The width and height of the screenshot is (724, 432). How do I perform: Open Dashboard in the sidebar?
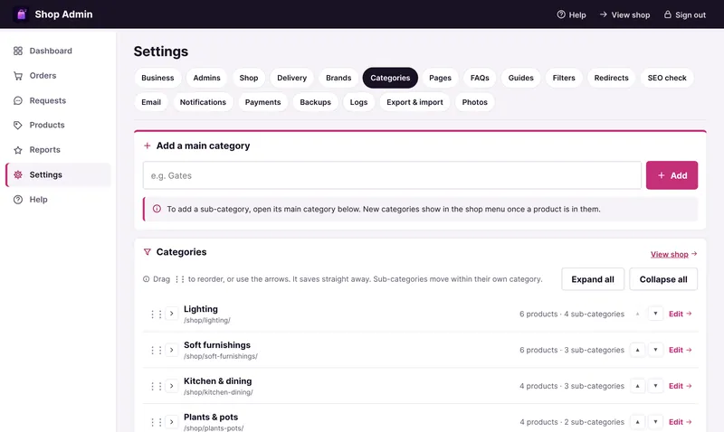point(58,51)
